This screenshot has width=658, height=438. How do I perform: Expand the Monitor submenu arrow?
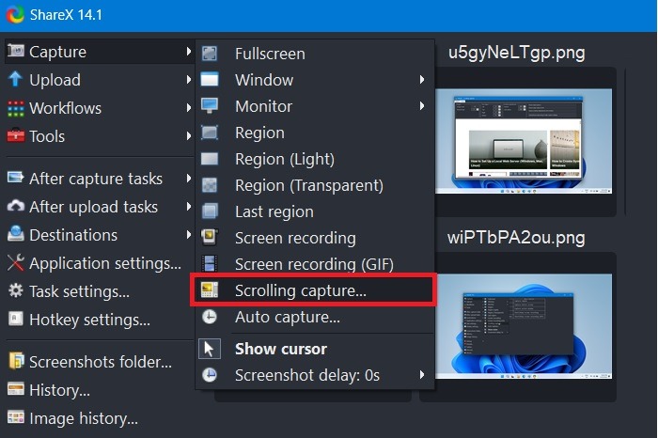[422, 105]
